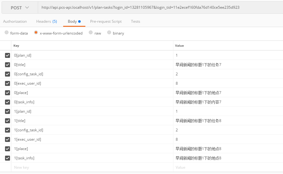Select the Body tab
The width and height of the screenshot is (283, 174).
[x=74, y=21]
